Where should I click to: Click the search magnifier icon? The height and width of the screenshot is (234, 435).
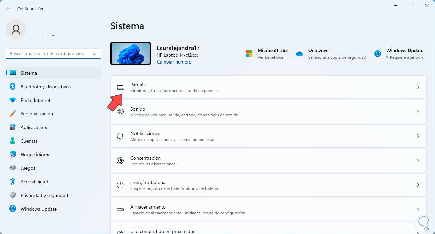pos(94,54)
